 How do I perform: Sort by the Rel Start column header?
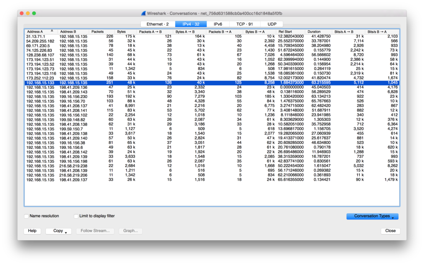(x=291, y=31)
